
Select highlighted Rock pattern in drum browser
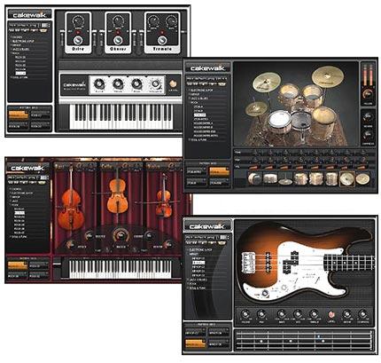(x=199, y=114)
